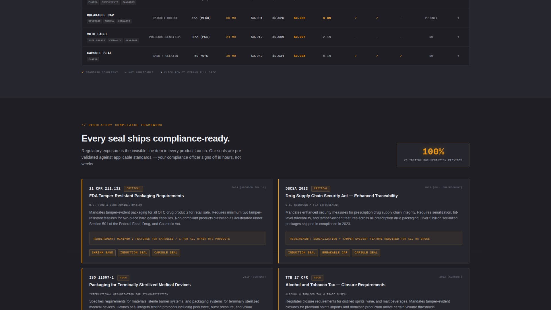Click the Ratchet Bridge cell
The image size is (551, 310).
(x=165, y=18)
